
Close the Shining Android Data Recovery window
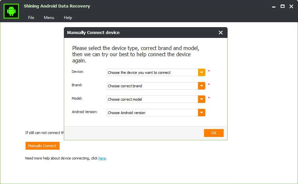pyautogui.click(x=291, y=7)
